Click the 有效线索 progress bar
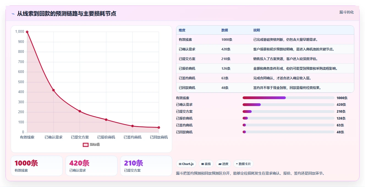Image resolution: width=365 pixels, height=187 pixels. (x=289, y=98)
